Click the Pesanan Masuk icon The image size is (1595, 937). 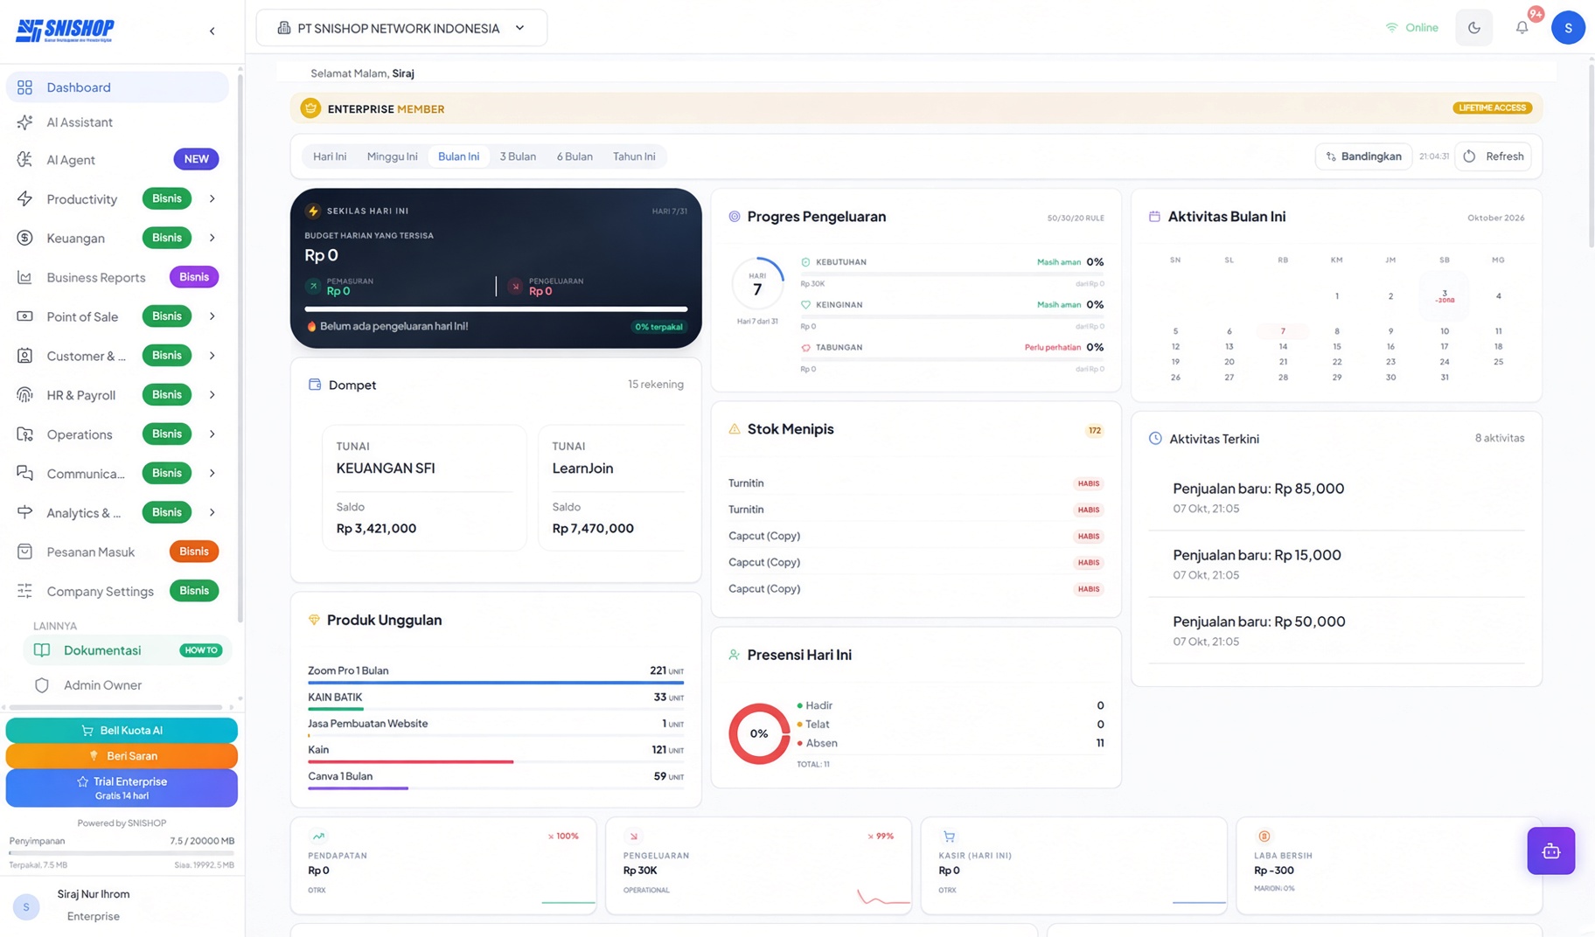click(x=24, y=552)
